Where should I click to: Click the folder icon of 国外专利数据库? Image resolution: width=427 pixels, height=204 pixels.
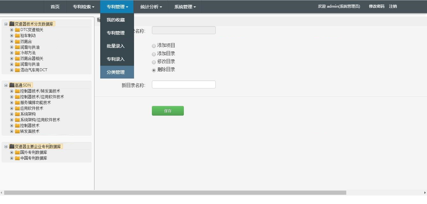pyautogui.click(x=17, y=152)
